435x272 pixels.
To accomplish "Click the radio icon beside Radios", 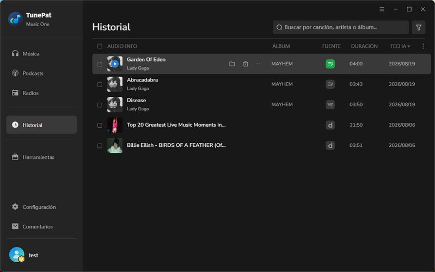I will (15, 92).
